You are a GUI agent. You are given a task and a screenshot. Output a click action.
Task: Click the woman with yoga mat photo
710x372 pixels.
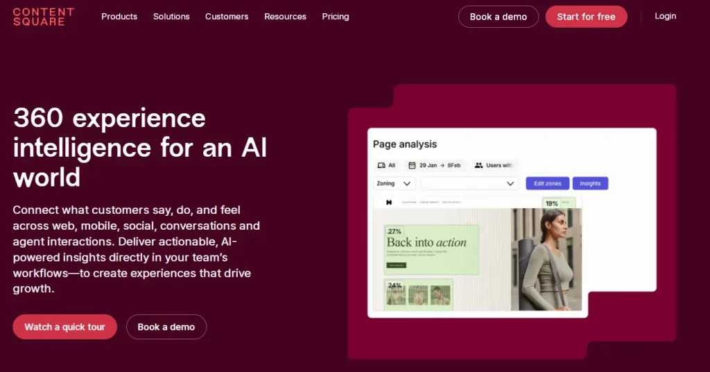pyautogui.click(x=546, y=259)
